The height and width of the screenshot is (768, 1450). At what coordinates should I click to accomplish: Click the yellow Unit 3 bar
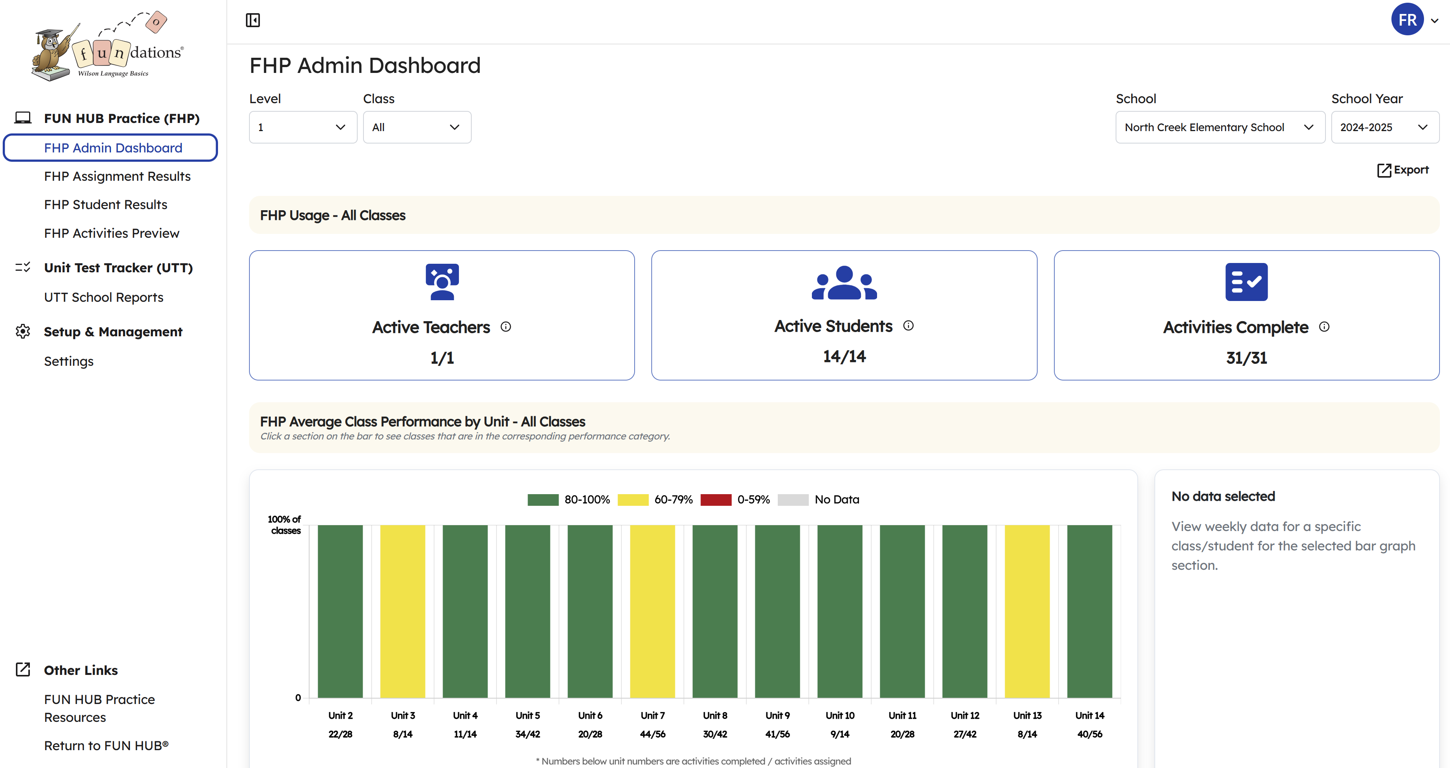pos(403,611)
